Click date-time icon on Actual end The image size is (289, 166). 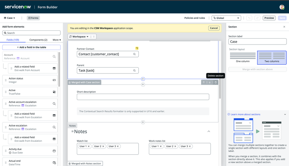coord(54,163)
